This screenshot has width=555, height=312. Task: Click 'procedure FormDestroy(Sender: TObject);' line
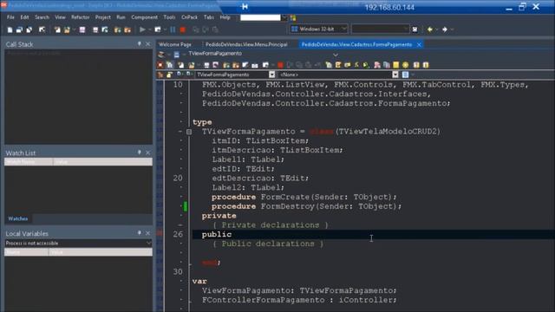click(306, 206)
